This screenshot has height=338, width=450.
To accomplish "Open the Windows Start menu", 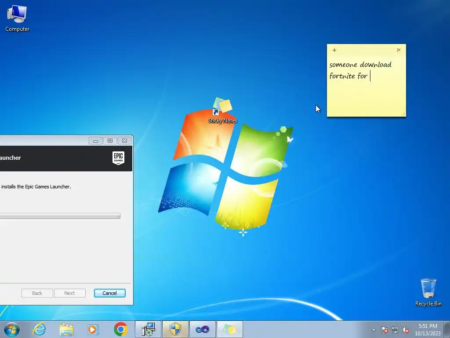I will (x=12, y=329).
